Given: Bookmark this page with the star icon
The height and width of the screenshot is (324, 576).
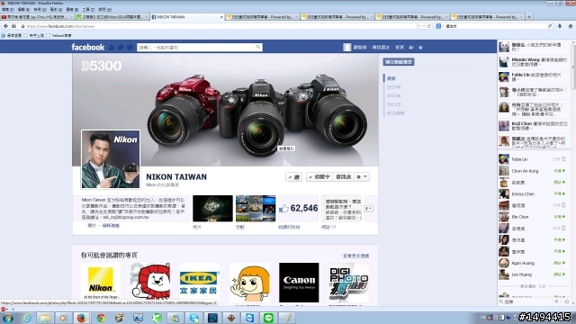Looking at the screenshot, I should [418, 26].
